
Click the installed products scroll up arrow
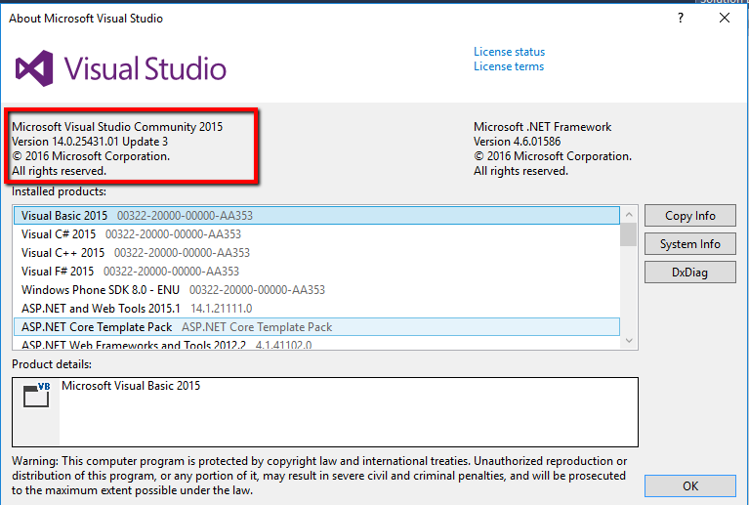(x=629, y=215)
